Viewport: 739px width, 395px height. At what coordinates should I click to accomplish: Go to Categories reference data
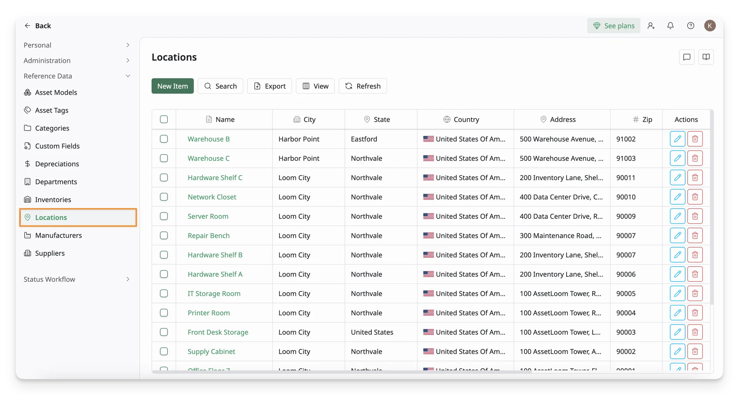tap(52, 128)
